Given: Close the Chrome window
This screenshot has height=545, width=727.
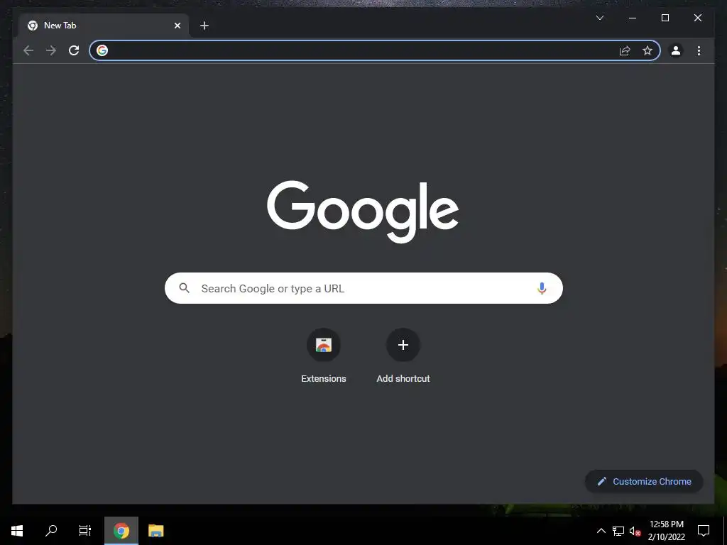Looking at the screenshot, I should click(x=697, y=18).
